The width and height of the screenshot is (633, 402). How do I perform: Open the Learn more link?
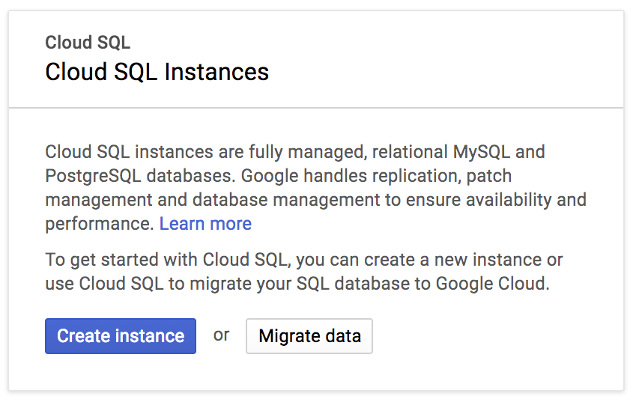(x=205, y=224)
